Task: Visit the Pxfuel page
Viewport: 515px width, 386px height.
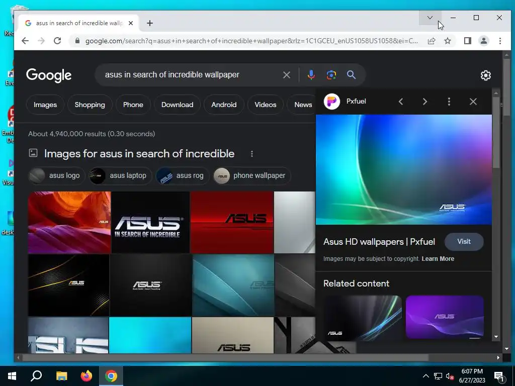Action: pos(464,242)
